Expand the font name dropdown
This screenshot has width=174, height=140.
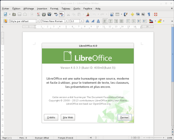(66, 21)
